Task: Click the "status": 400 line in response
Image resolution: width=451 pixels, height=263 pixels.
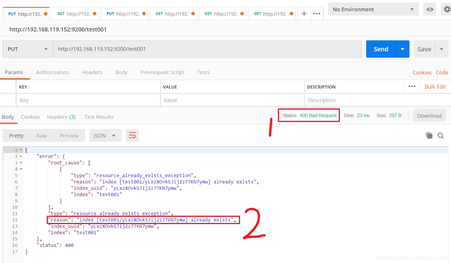Action: [55, 245]
